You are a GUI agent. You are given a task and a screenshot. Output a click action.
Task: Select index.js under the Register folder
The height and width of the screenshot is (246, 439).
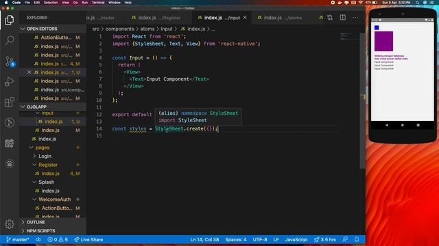(53, 174)
